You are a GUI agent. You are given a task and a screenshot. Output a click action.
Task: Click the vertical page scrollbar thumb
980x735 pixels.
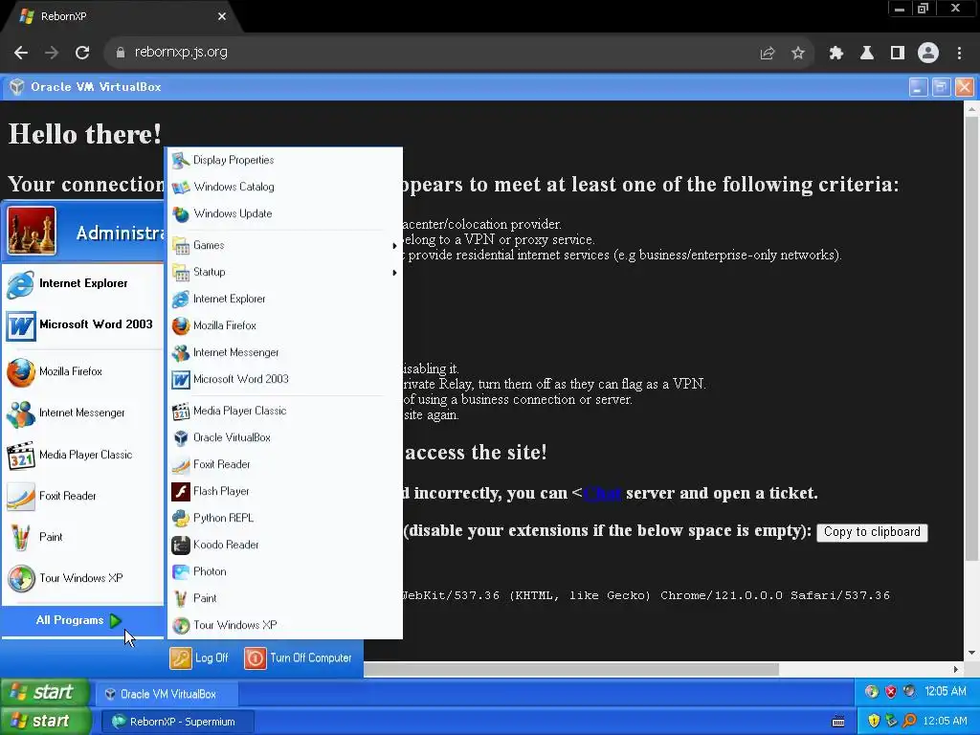pyautogui.click(x=971, y=339)
